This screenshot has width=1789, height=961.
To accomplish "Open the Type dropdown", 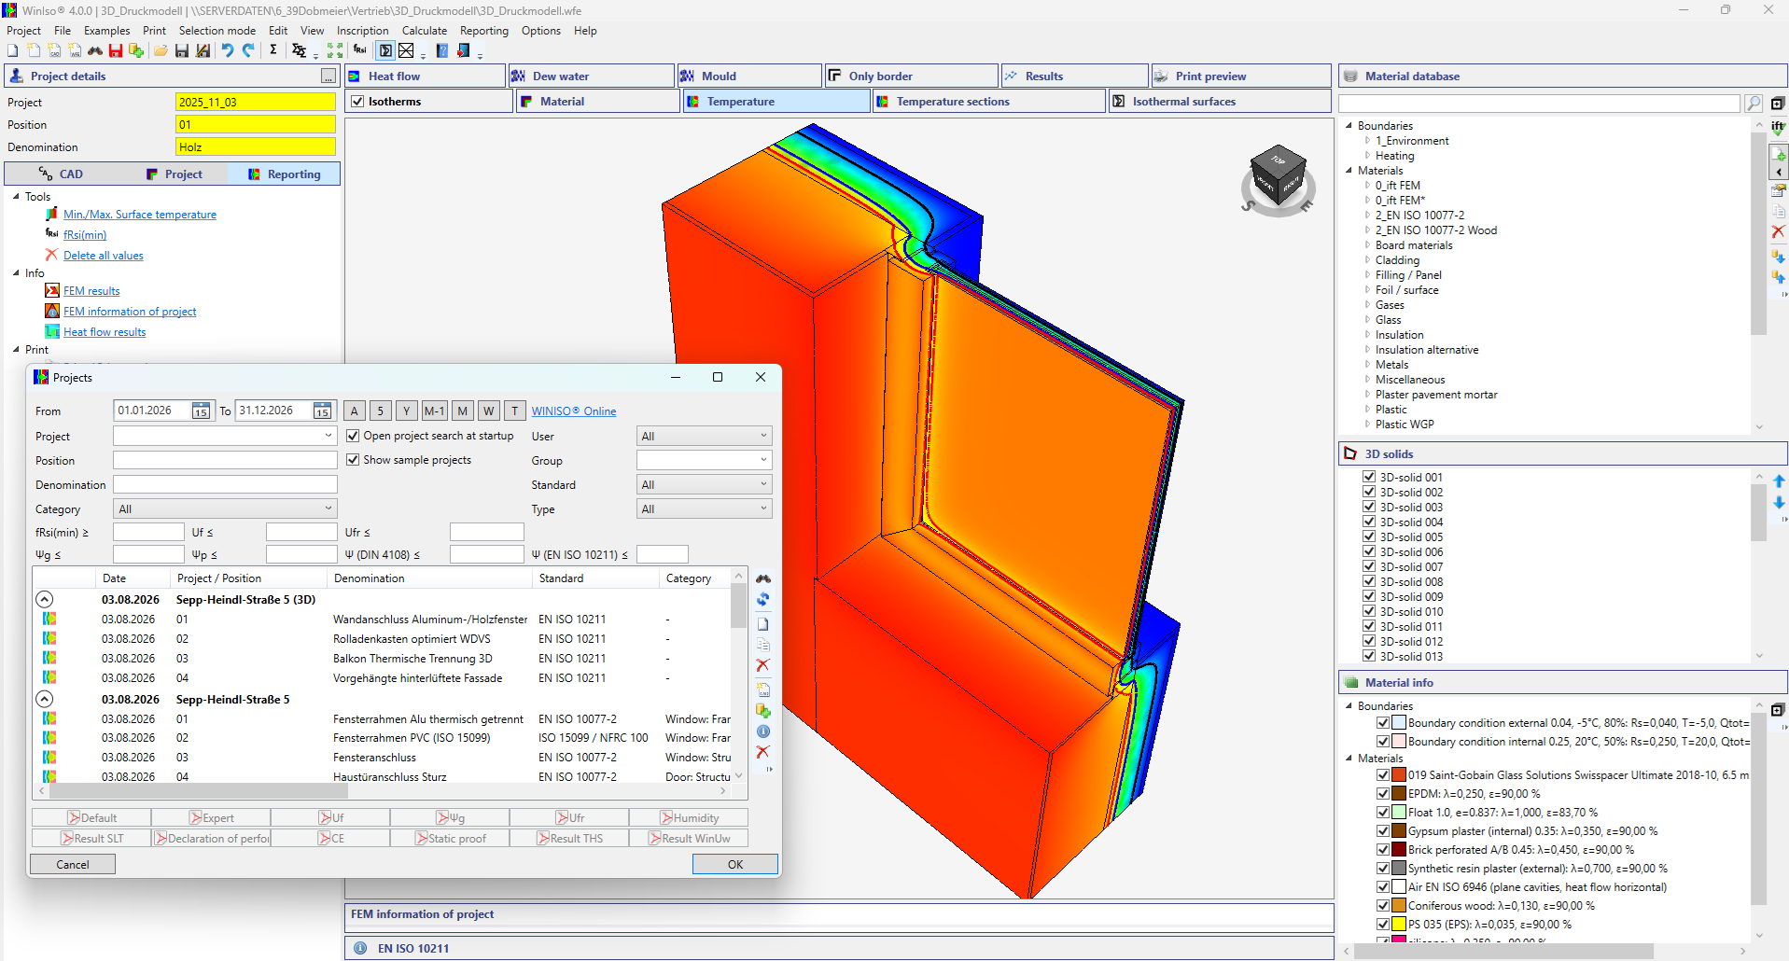I will (x=705, y=508).
